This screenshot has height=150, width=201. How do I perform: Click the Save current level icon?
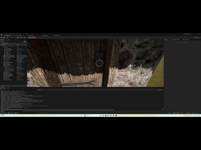[1, 37]
